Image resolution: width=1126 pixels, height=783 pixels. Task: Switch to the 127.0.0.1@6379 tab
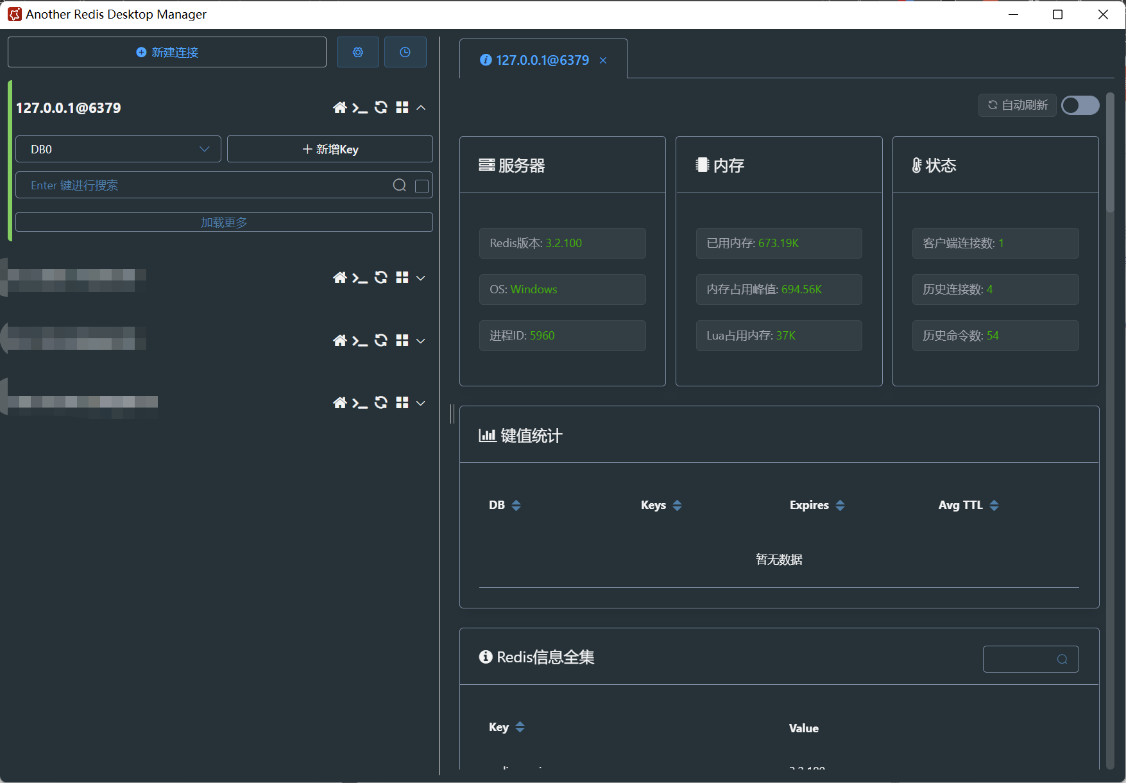pos(542,60)
